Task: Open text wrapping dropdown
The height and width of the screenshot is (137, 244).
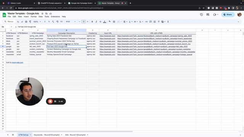Action: pyautogui.click(x=136, y=22)
